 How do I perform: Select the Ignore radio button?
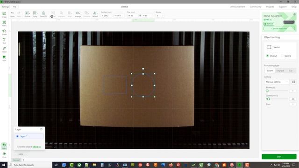[282, 56]
